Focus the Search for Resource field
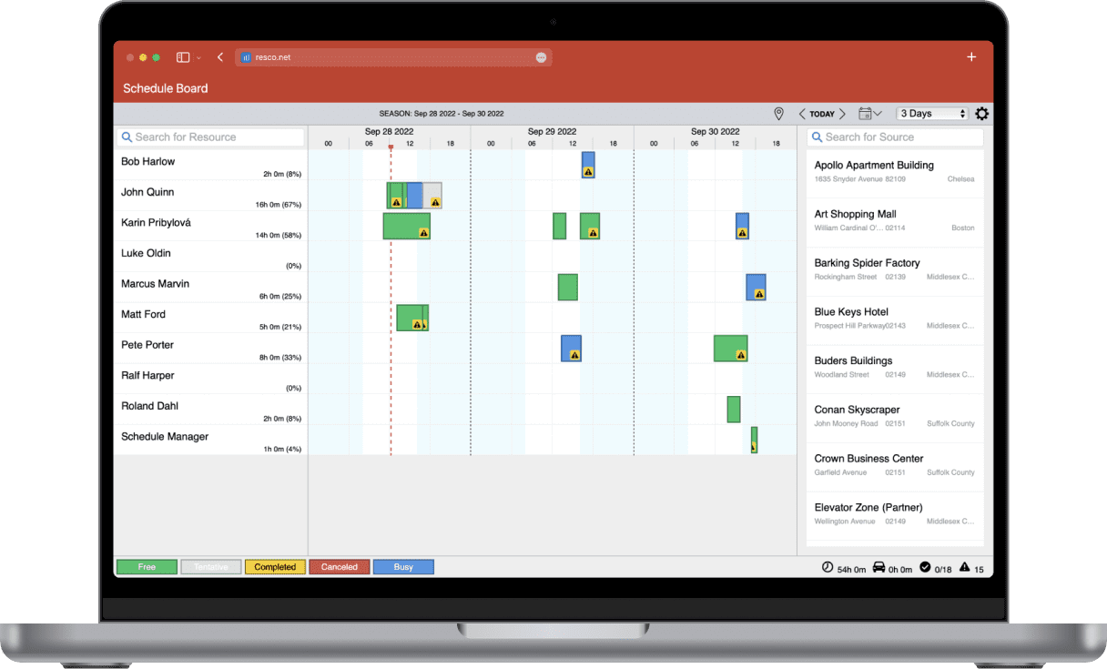 pos(210,137)
